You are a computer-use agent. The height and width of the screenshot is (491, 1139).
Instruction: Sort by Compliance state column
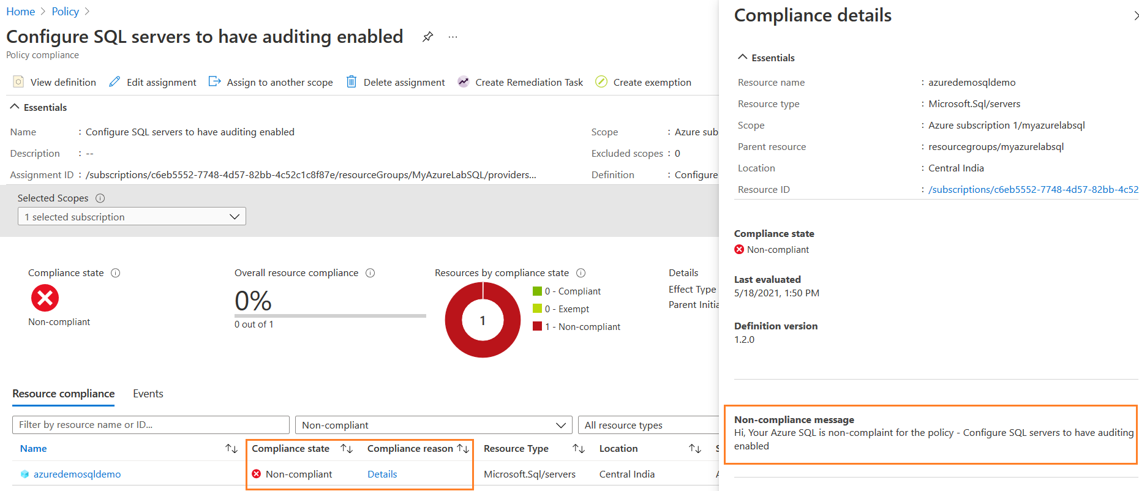(x=347, y=449)
